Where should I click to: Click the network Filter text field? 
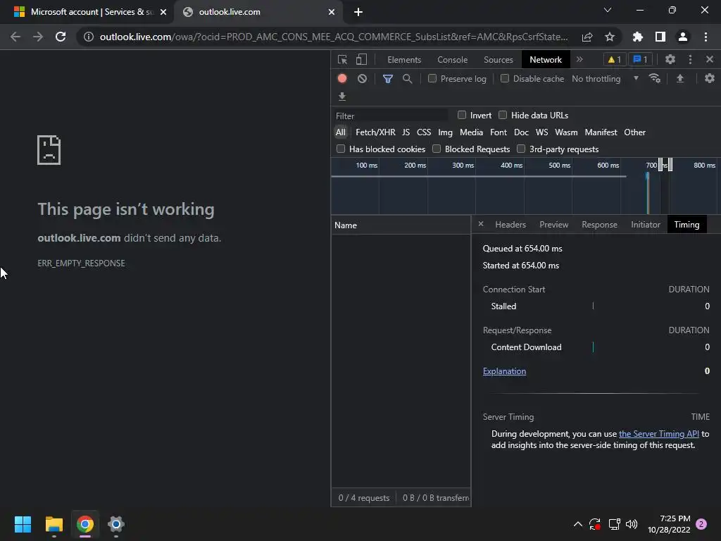point(391,116)
